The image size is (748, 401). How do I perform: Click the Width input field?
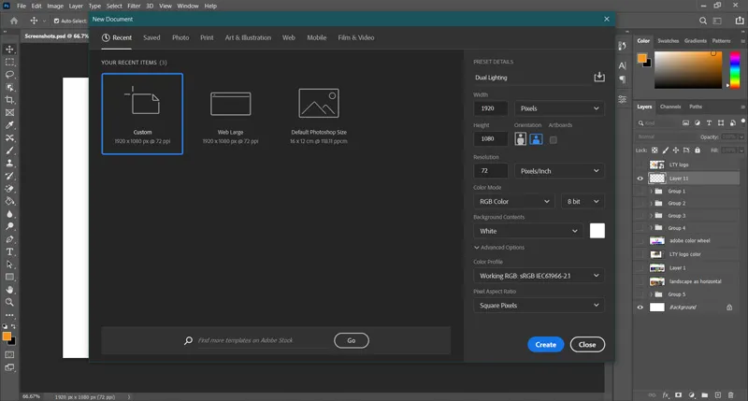pos(490,108)
